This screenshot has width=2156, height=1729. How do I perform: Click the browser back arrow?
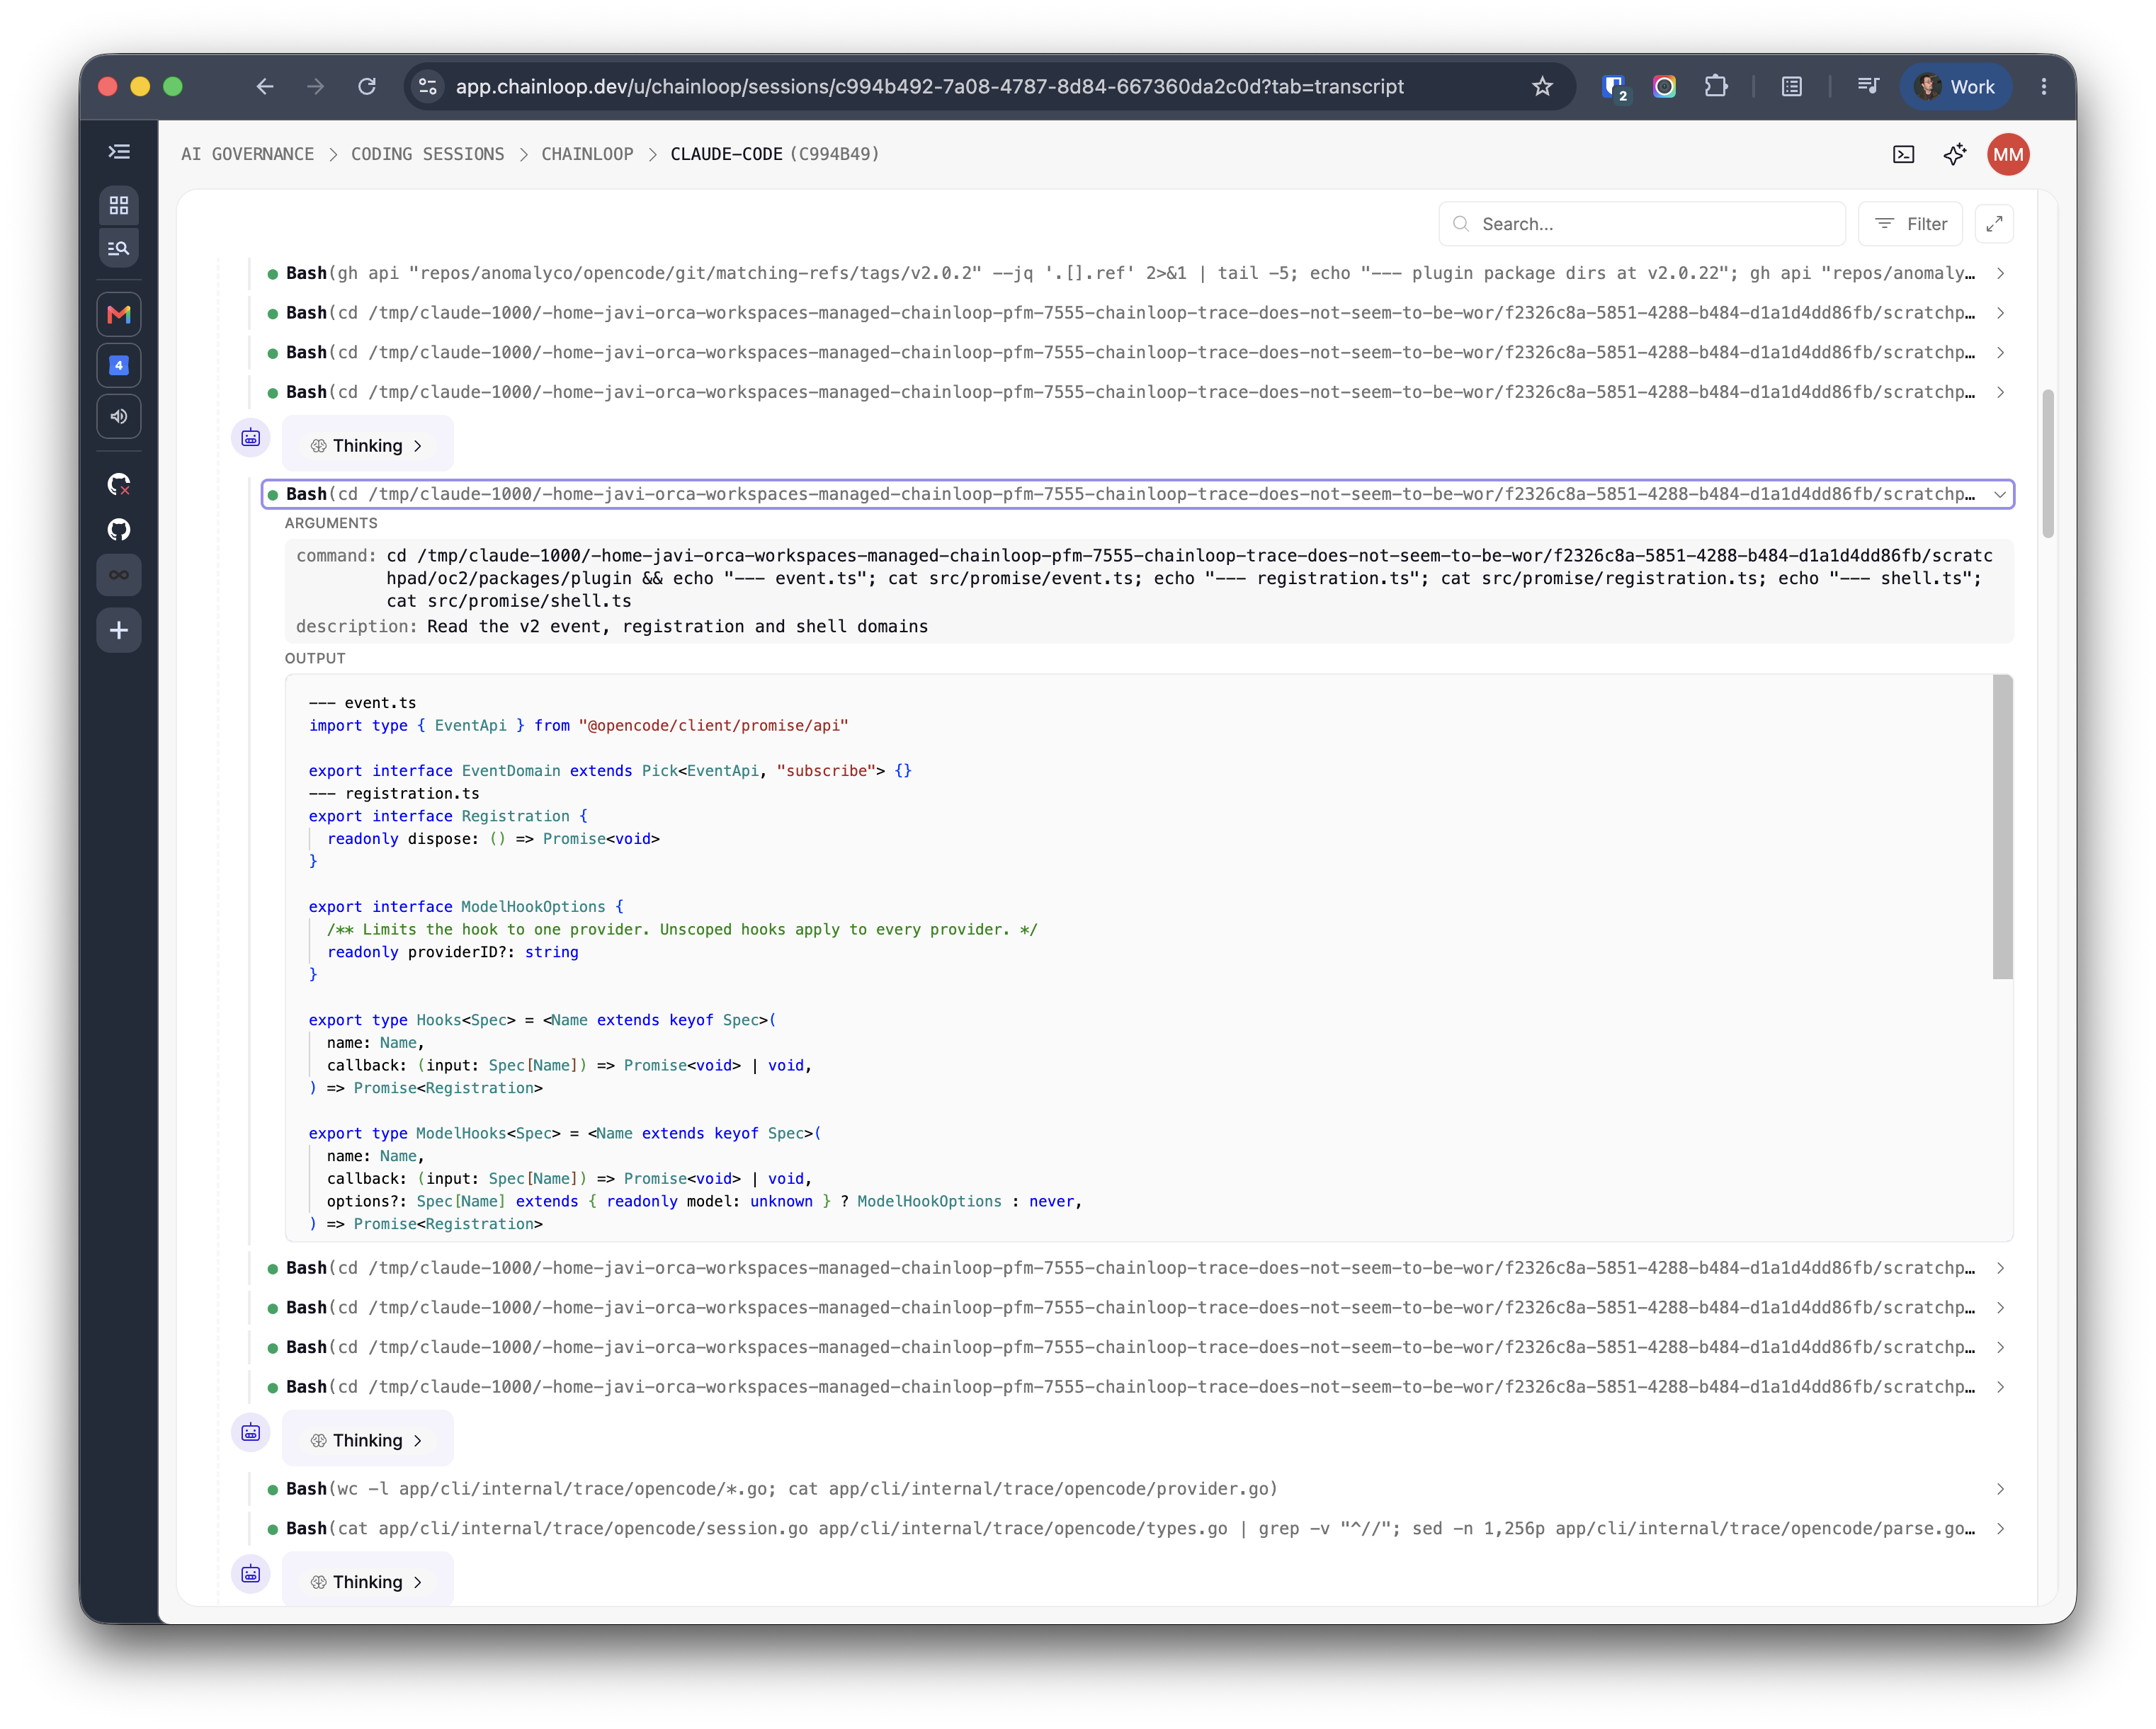pos(265,87)
